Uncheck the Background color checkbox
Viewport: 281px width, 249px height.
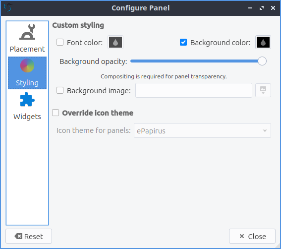(x=183, y=42)
